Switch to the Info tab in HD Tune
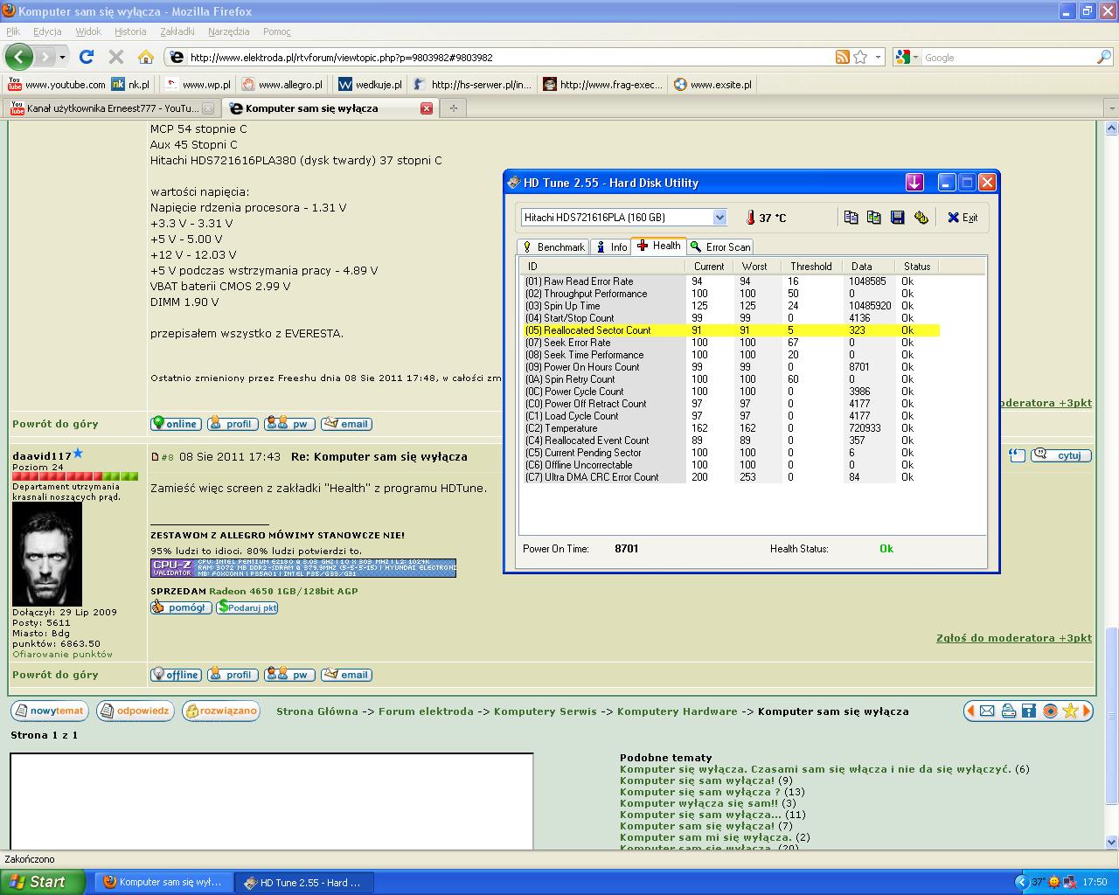1119x895 pixels. click(x=611, y=247)
